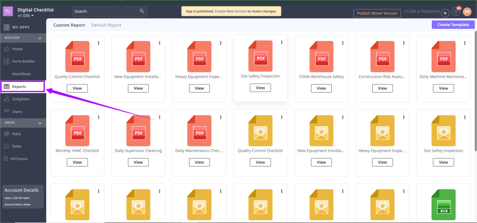This screenshot has height=223, width=477.
Task: Open Form Builder in the sidebar
Action: click(23, 61)
